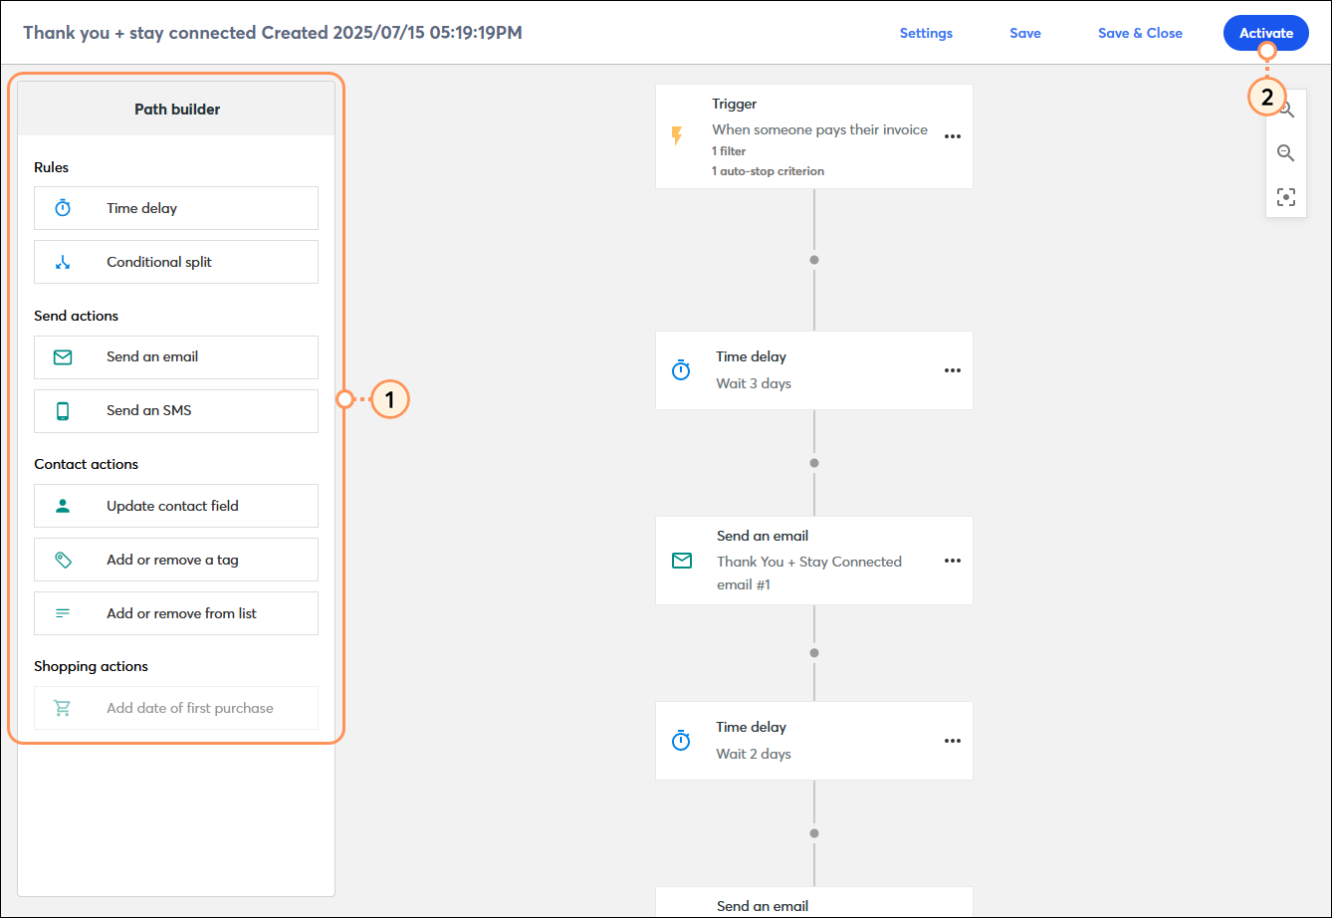The width and height of the screenshot is (1332, 918).
Task: Open Settings in the top bar
Action: [926, 33]
